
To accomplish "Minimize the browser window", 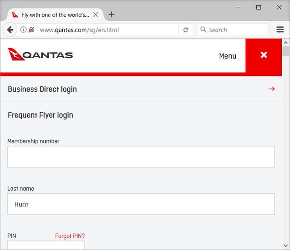I will [238, 7].
